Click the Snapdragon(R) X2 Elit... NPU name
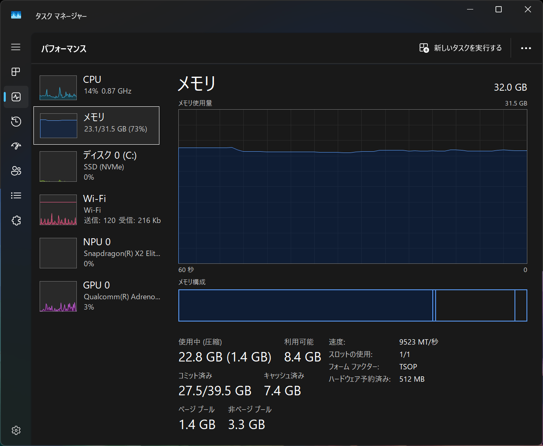Image resolution: width=543 pixels, height=446 pixels. (x=122, y=253)
